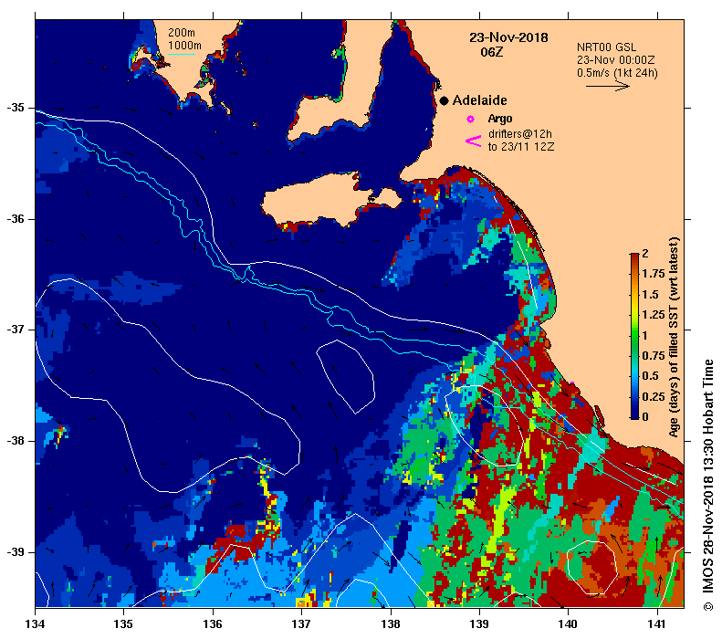Click the -37 latitude axis label
722x639 pixels.
click(x=15, y=330)
